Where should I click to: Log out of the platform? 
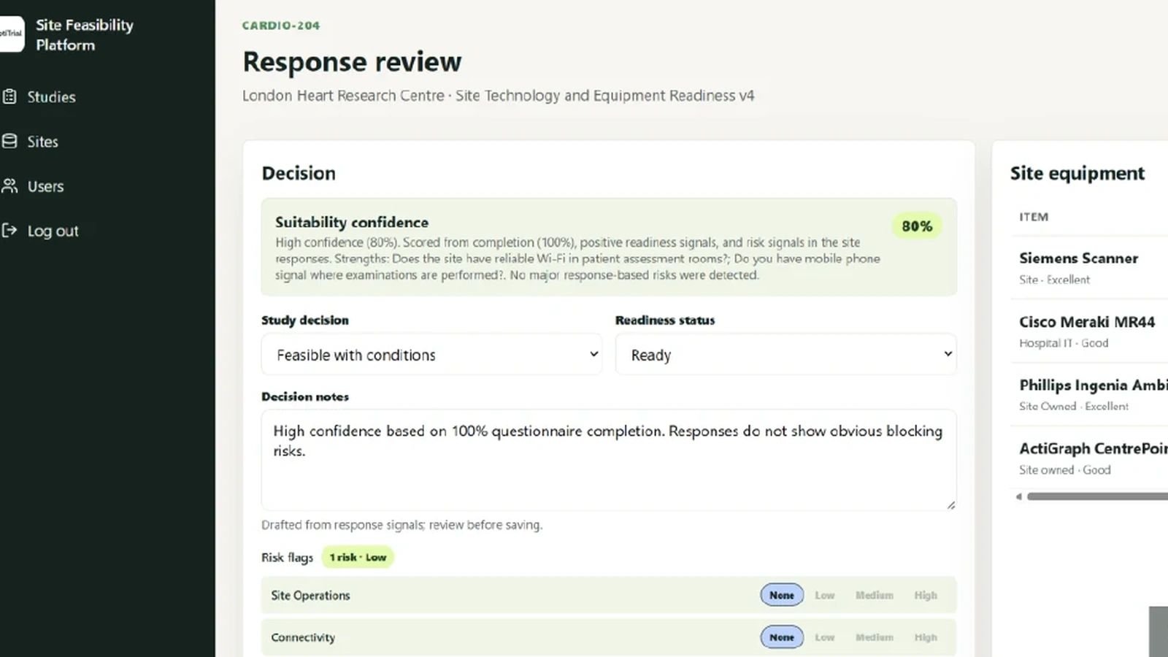(53, 231)
